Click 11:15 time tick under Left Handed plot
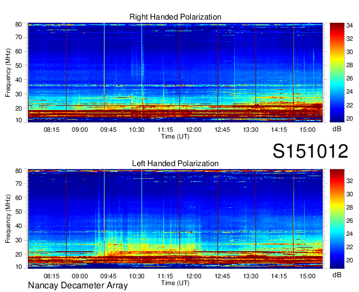Viewport: 359px width, 292px height. coord(165,276)
